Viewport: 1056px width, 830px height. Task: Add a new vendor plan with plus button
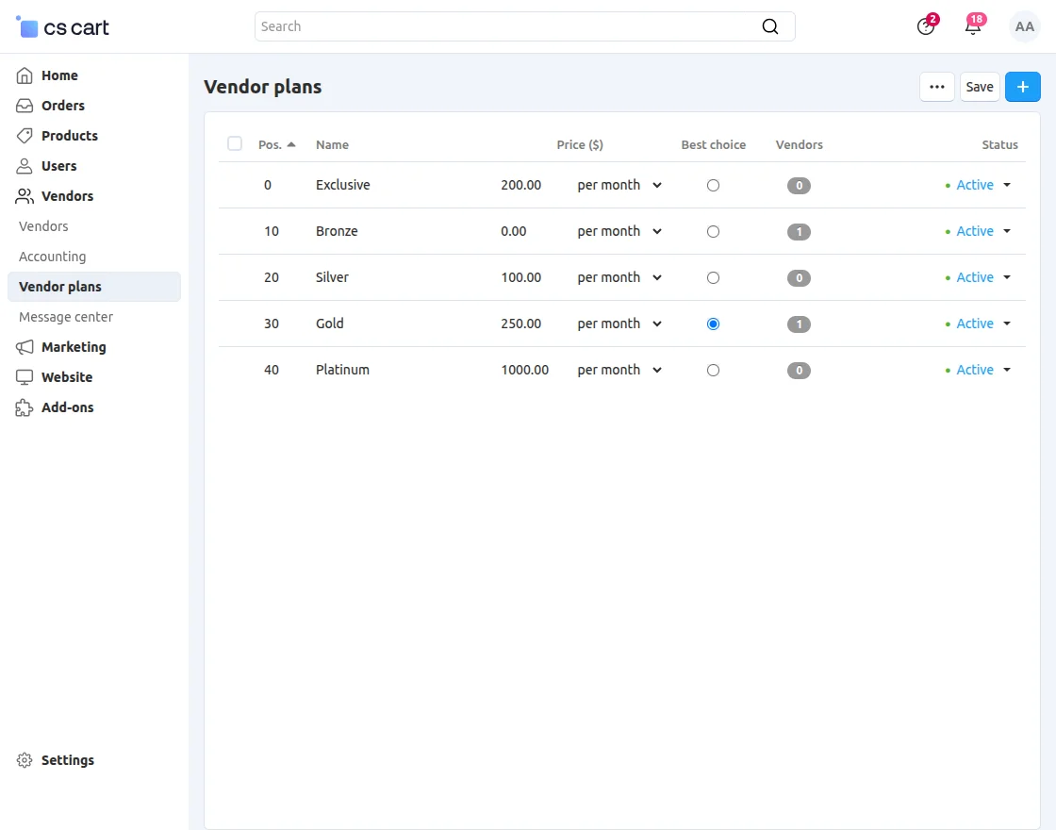pos(1022,87)
